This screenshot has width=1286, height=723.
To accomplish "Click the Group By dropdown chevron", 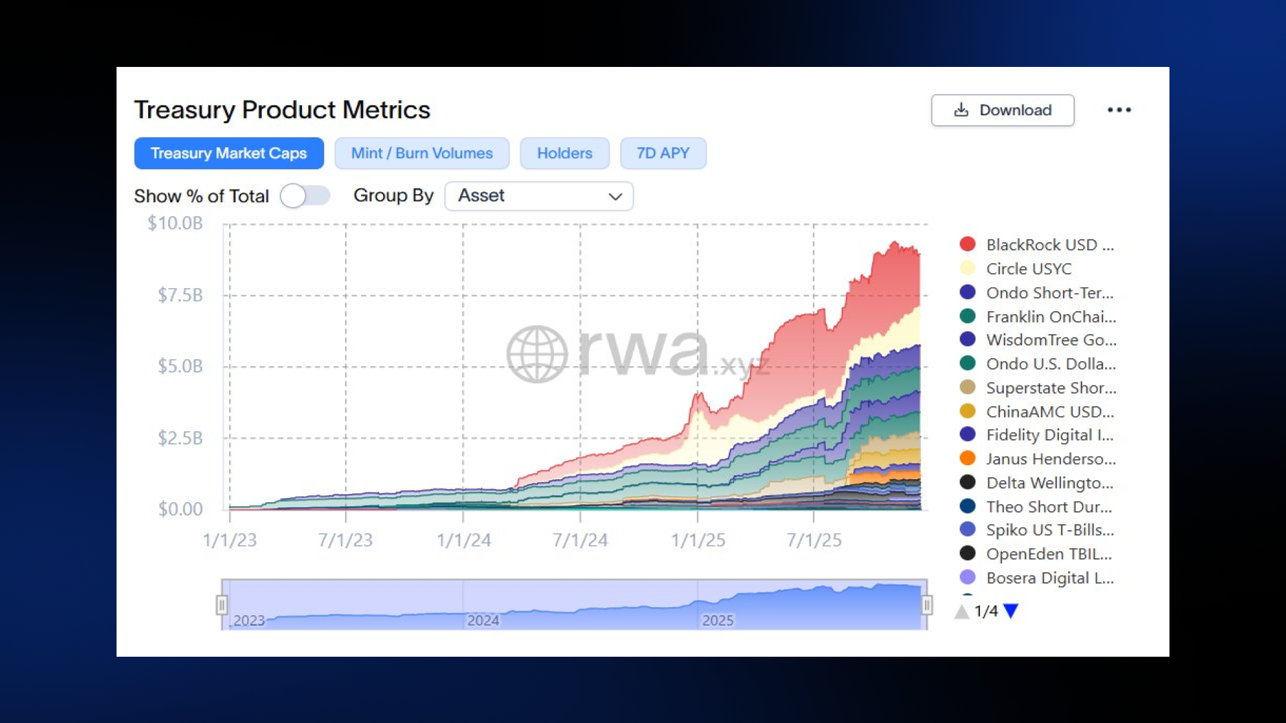I will tap(615, 196).
